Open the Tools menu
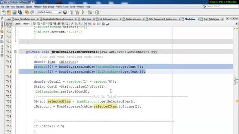 (72, 7)
